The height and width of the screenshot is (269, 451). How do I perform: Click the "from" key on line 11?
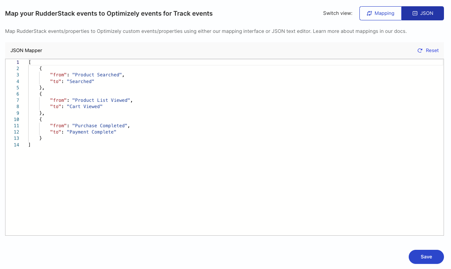[x=58, y=126]
